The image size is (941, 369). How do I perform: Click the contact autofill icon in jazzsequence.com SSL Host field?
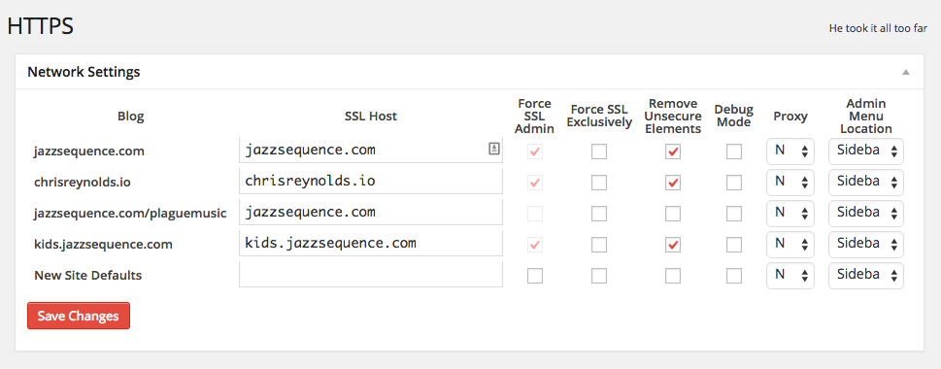pos(494,149)
